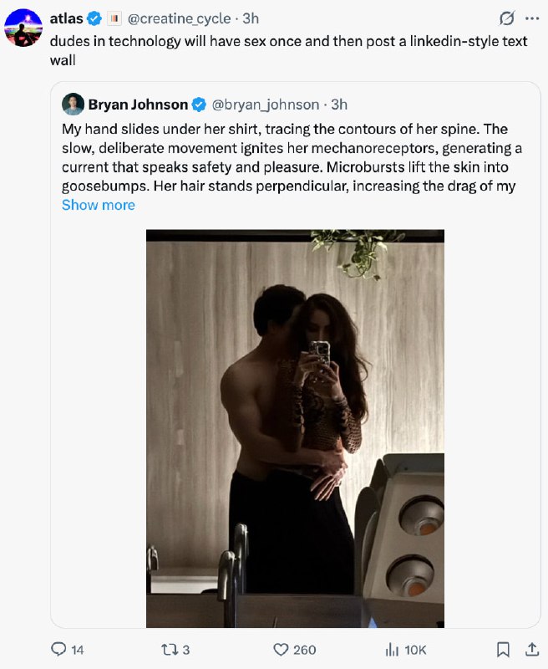Click Bryan Johnson's small avatar

tap(73, 105)
